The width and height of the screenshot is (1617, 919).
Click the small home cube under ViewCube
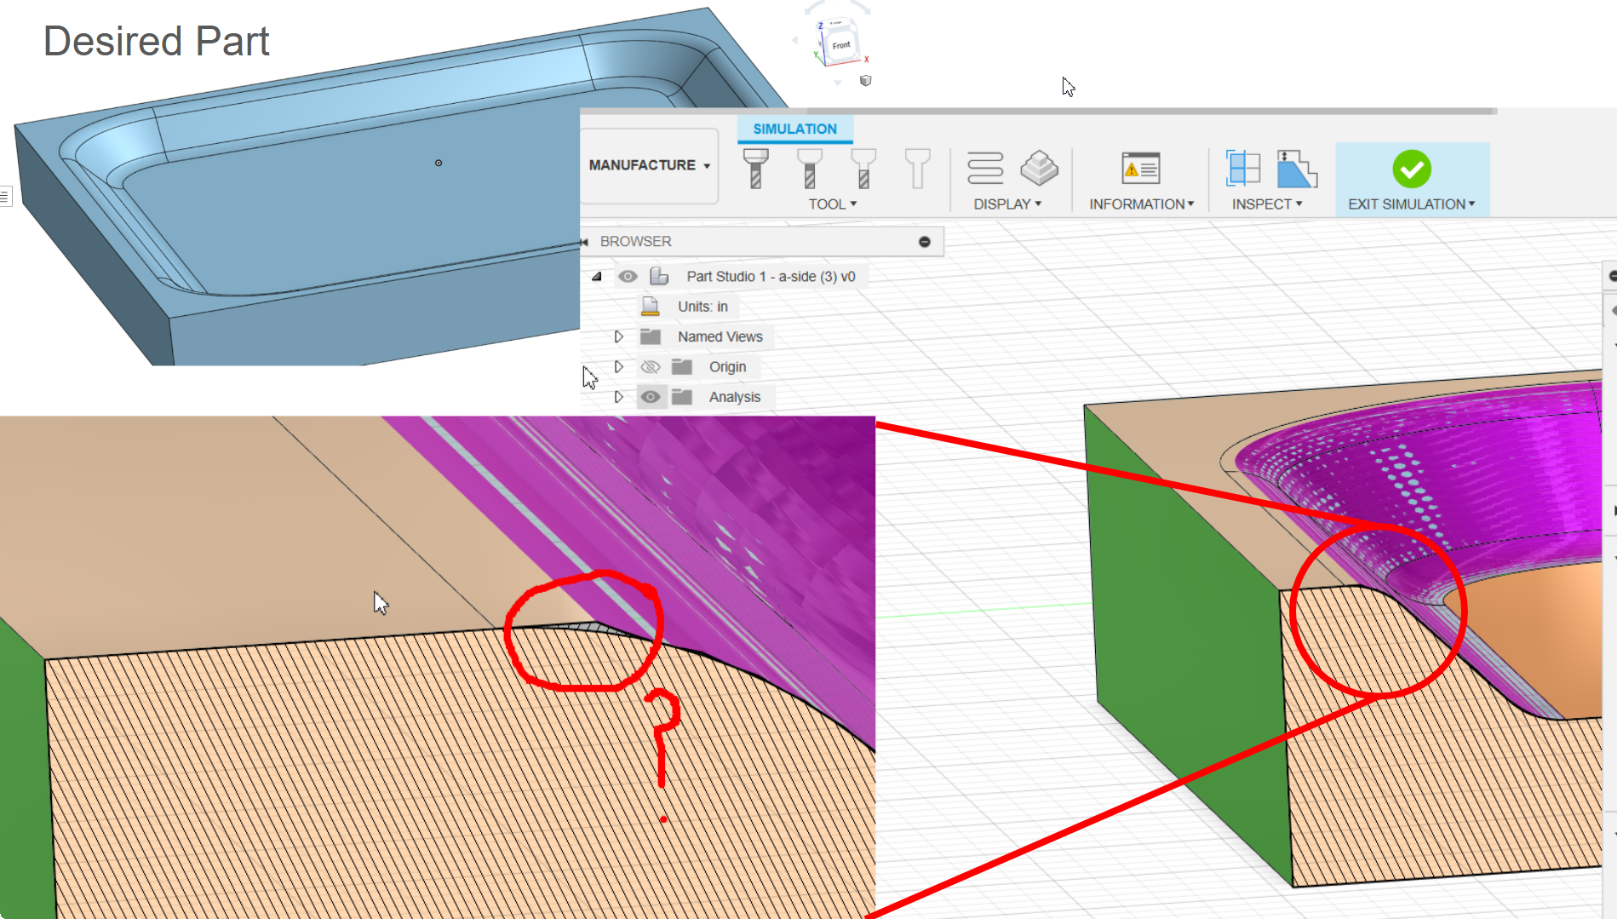[x=866, y=81]
